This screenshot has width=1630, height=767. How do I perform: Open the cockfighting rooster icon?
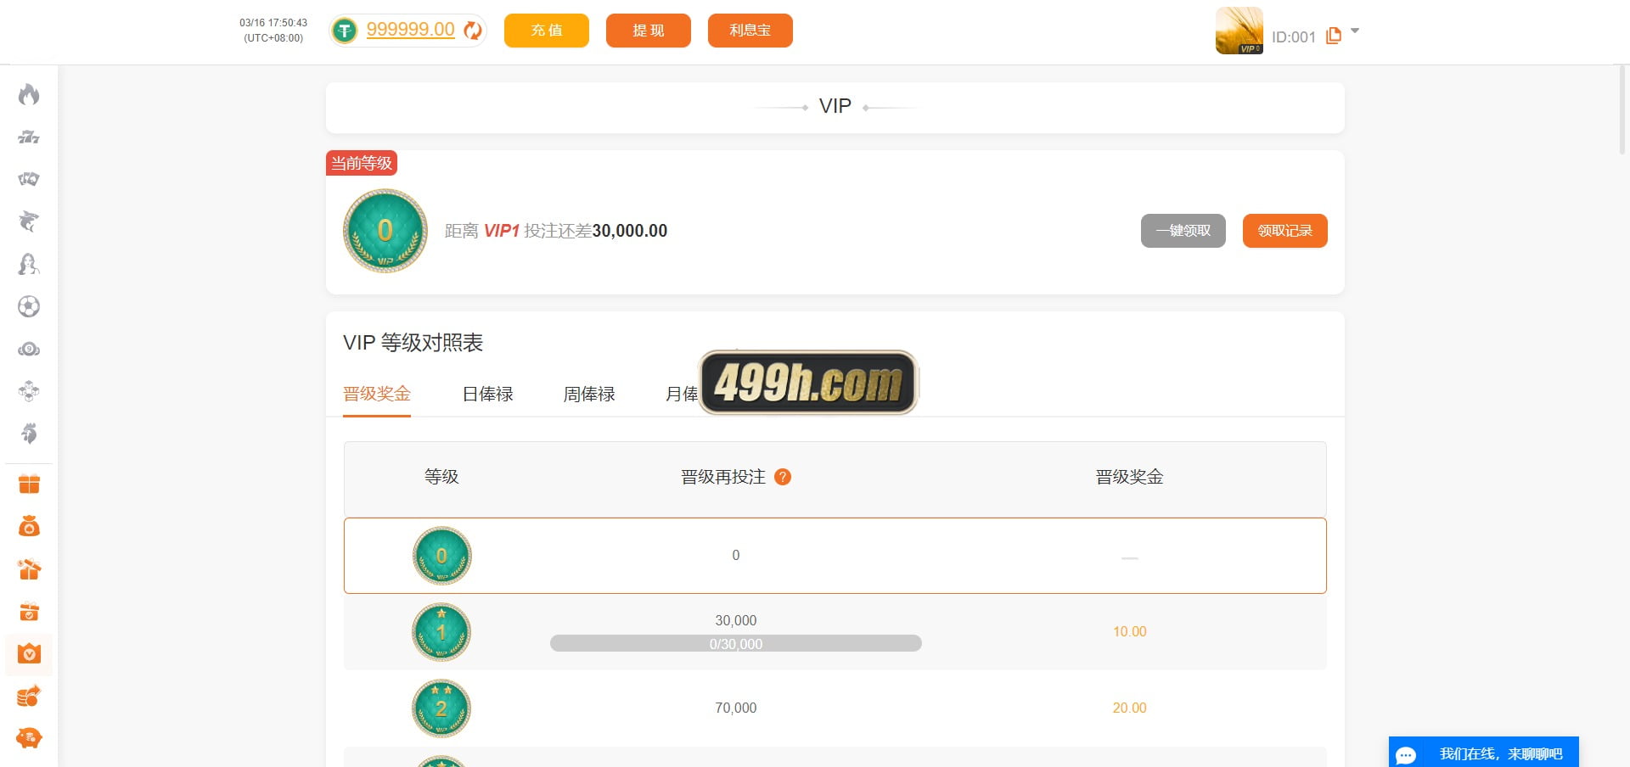pos(29,434)
